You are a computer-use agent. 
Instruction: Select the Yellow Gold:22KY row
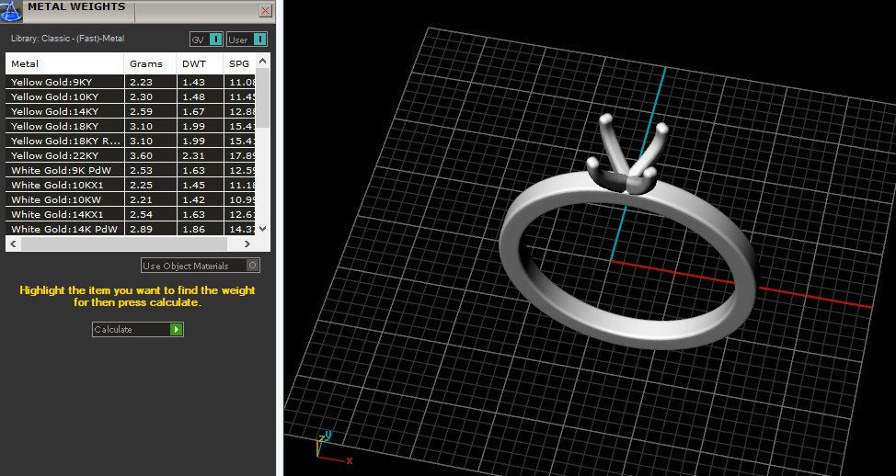pyautogui.click(x=131, y=156)
